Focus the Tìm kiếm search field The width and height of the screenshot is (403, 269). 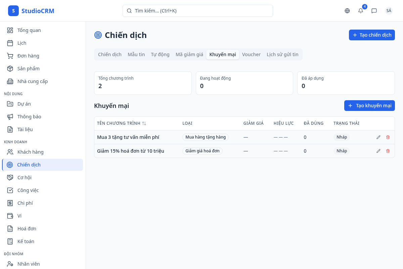coord(198,11)
